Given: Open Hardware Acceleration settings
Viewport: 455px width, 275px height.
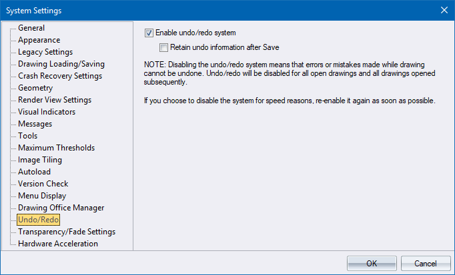Looking at the screenshot, I should 58,244.
